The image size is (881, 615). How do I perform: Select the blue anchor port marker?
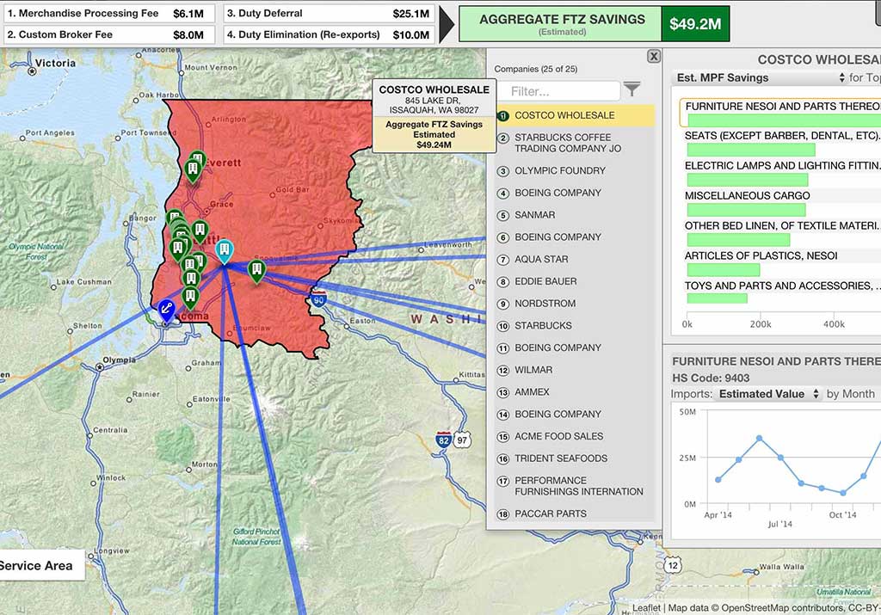pyautogui.click(x=166, y=311)
